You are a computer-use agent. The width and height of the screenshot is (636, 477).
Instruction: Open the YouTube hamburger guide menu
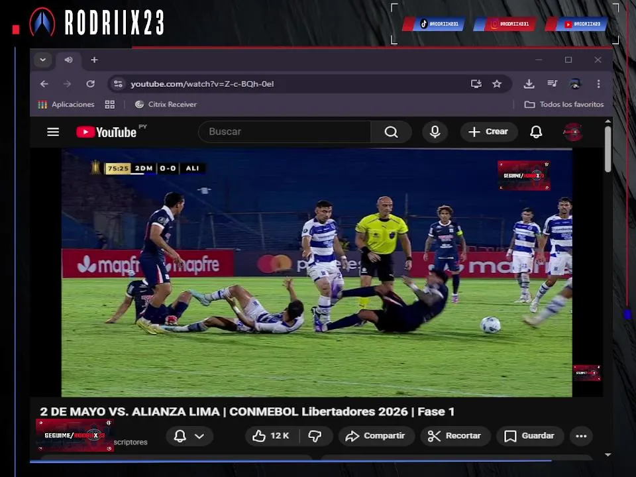[x=53, y=132]
